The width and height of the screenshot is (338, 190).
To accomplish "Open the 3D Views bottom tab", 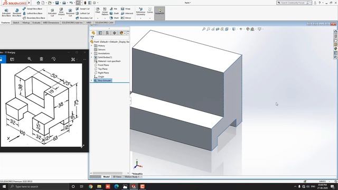I will (117, 177).
